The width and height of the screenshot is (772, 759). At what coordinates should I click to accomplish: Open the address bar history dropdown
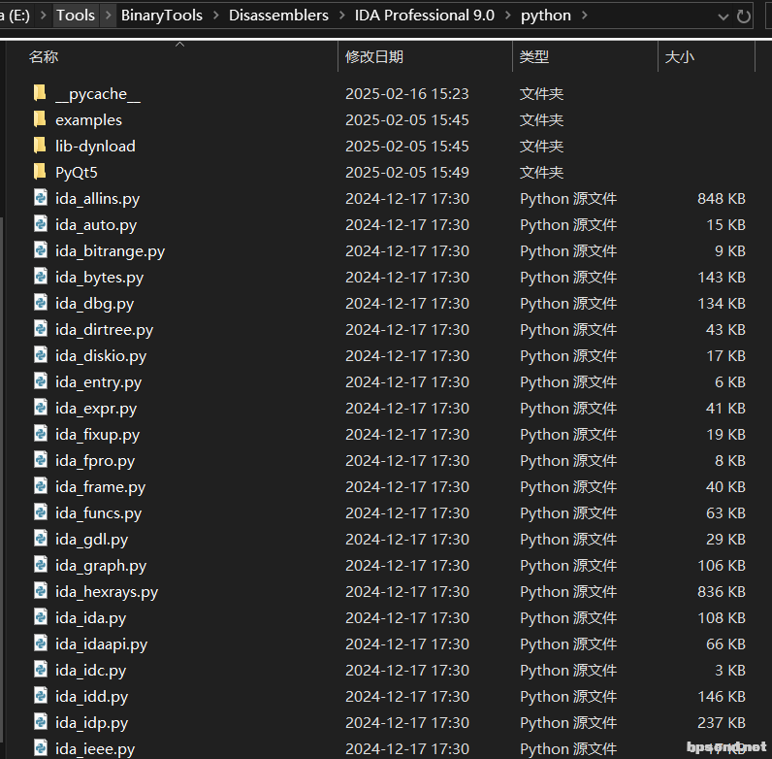[x=723, y=16]
